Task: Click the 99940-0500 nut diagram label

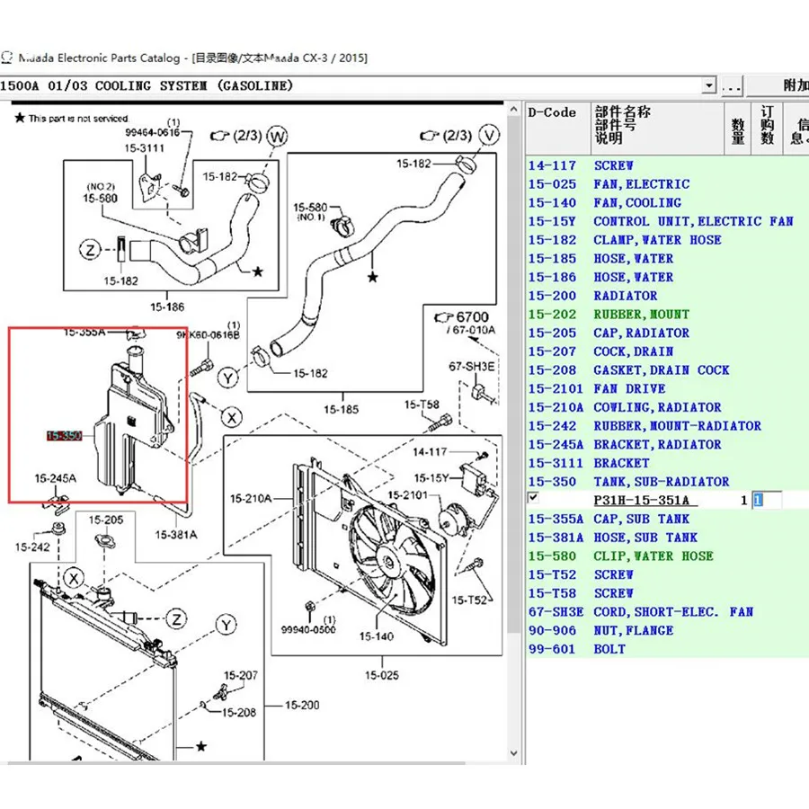Action: [x=308, y=629]
